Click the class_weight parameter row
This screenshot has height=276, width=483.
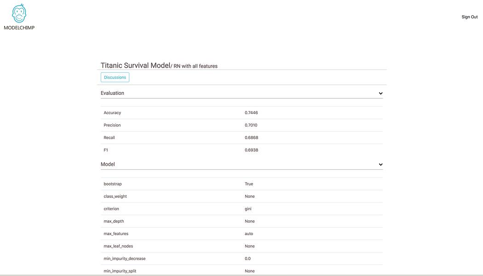tap(242, 196)
